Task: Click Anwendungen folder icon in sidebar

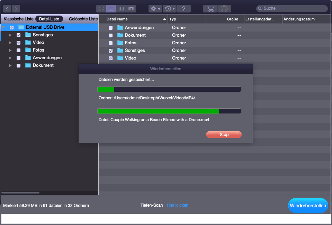Action: pos(28,57)
